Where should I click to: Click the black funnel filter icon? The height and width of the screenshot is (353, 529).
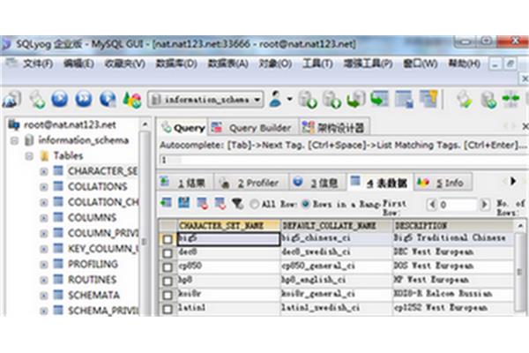[237, 203]
